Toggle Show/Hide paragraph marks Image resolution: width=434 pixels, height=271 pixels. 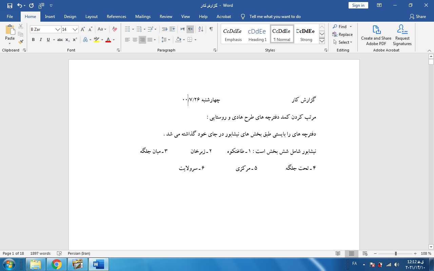click(x=211, y=29)
